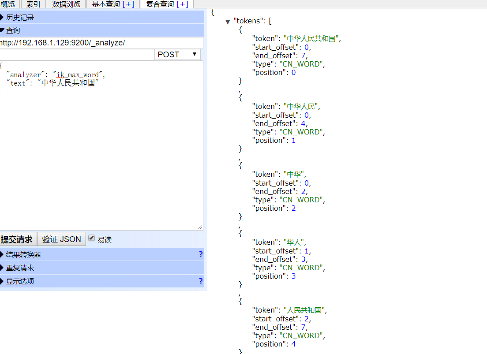Expand the 重复请求 section
This screenshot has height=354, width=487.
20,268
